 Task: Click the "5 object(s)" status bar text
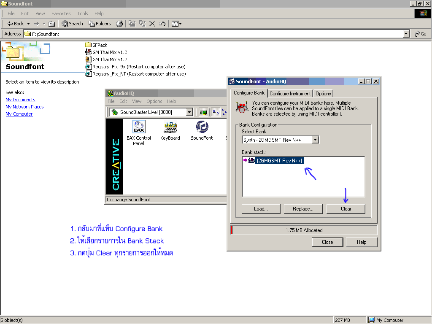[12, 320]
